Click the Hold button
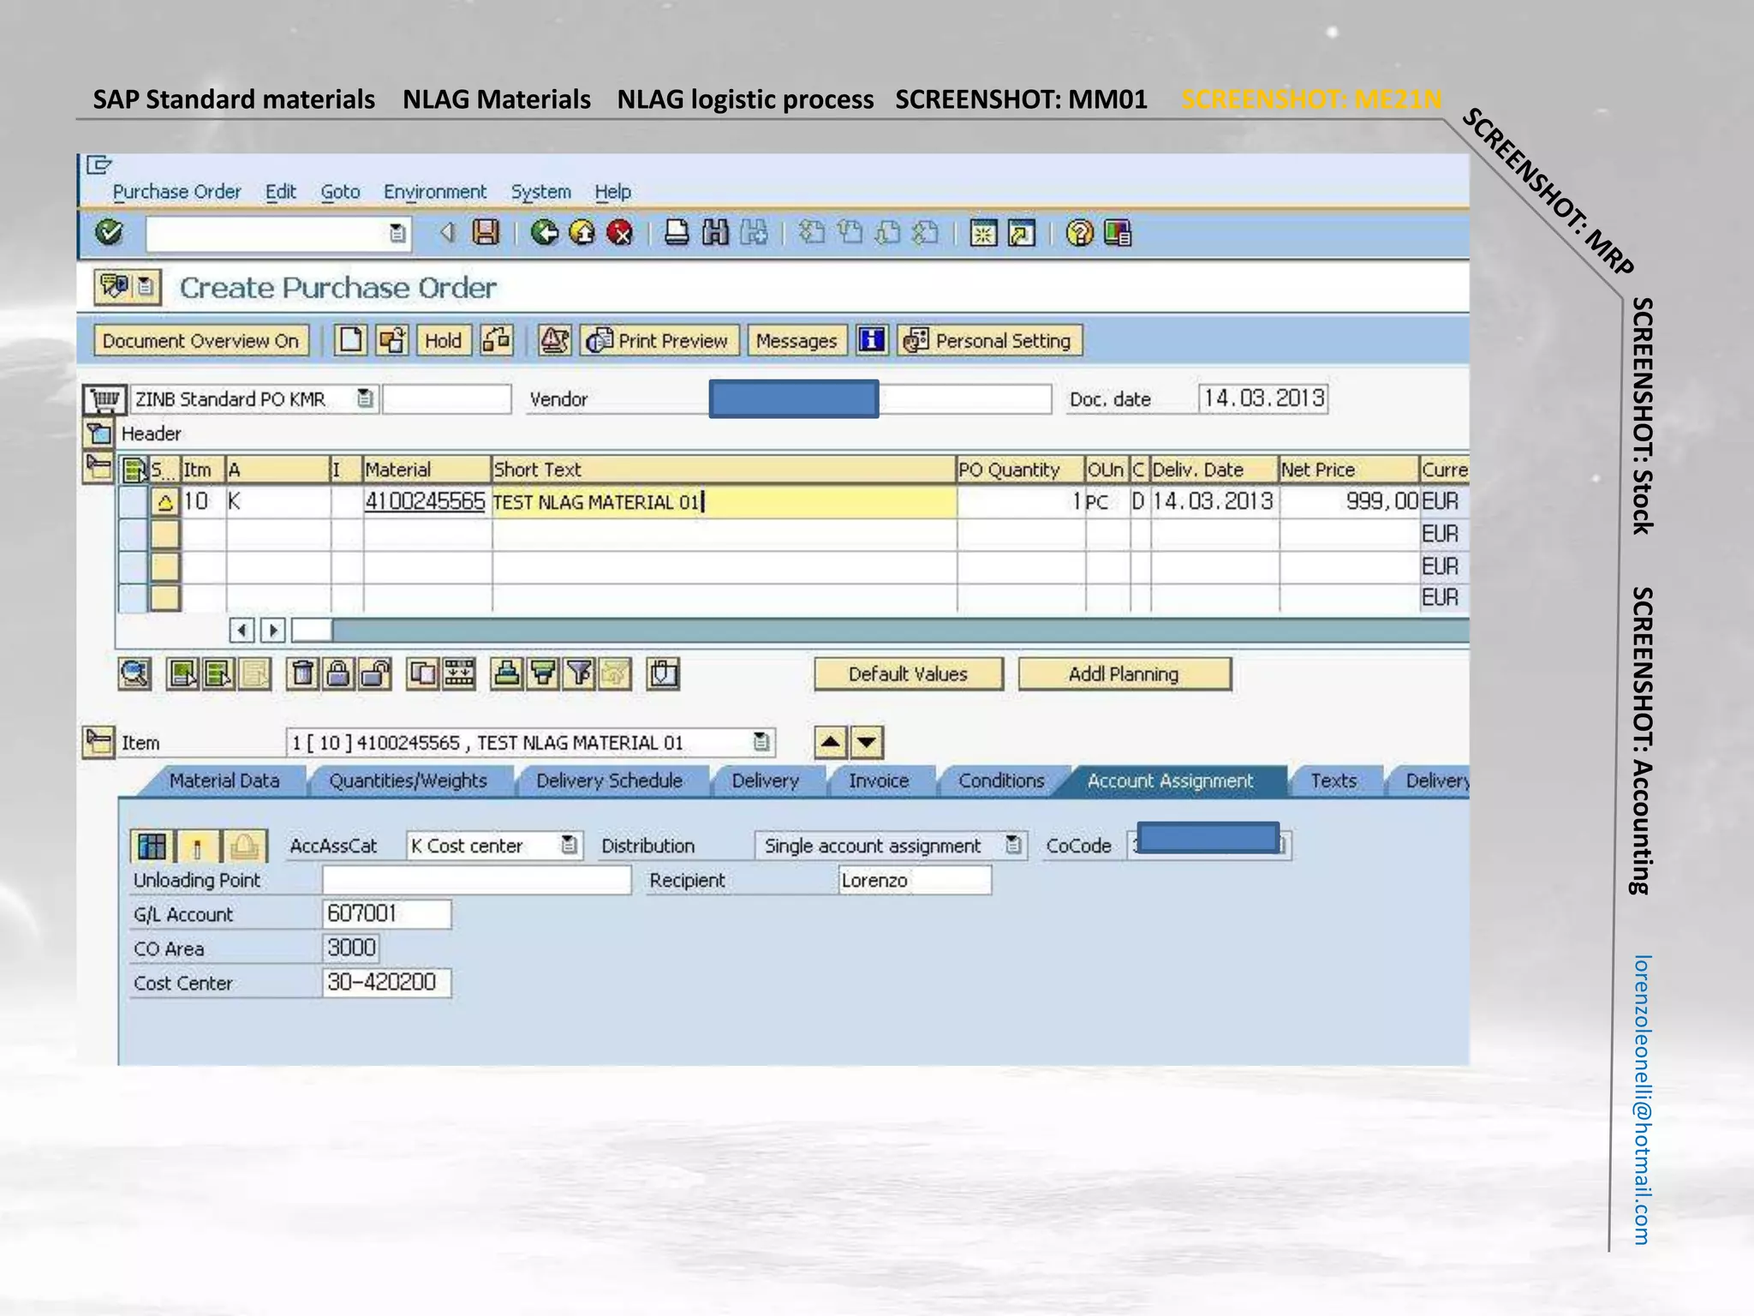The width and height of the screenshot is (1754, 1316). (x=443, y=340)
